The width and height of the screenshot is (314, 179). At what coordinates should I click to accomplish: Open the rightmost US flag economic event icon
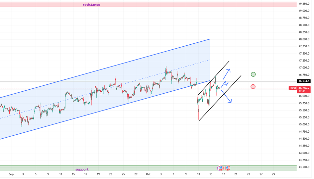[x=228, y=168]
